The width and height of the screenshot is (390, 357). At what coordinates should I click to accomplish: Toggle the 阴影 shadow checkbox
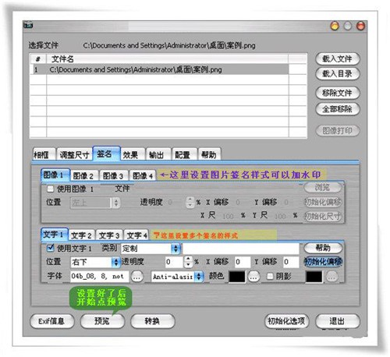tap(271, 276)
